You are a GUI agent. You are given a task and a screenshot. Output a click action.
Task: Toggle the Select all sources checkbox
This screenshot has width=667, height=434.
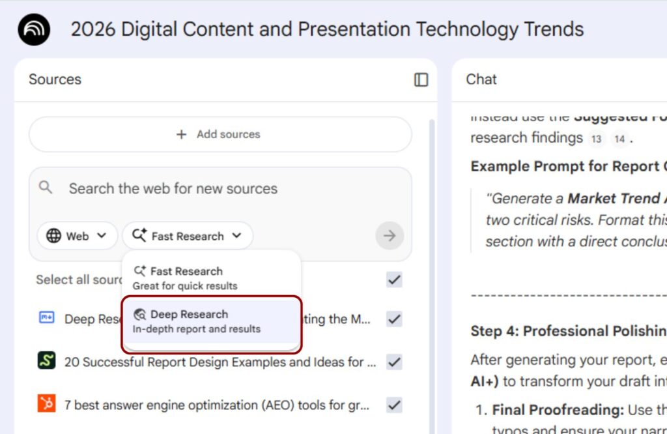[x=394, y=280]
